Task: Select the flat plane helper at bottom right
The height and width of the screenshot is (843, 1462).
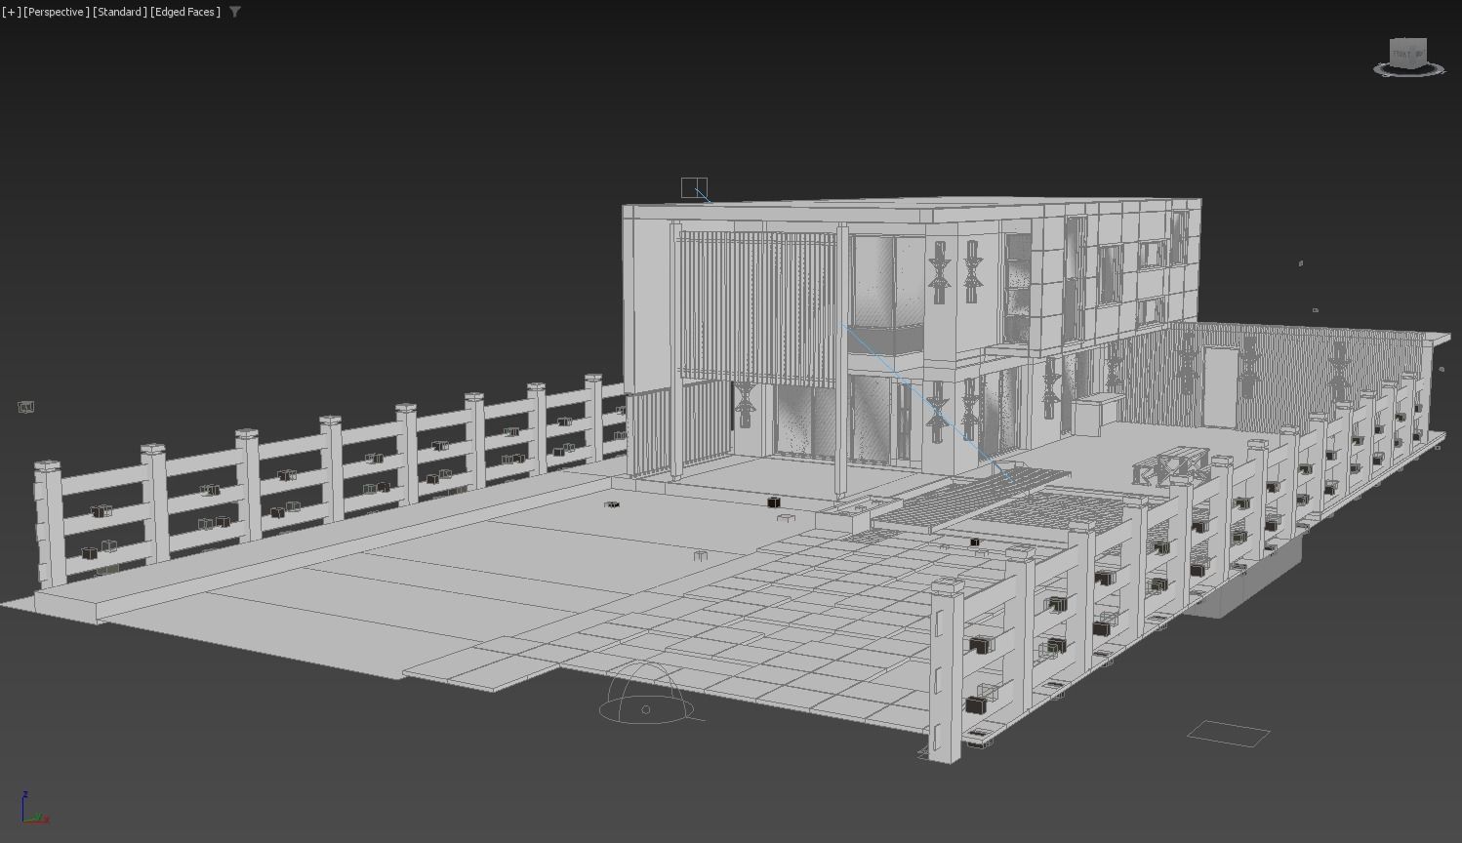Action: 1229,734
